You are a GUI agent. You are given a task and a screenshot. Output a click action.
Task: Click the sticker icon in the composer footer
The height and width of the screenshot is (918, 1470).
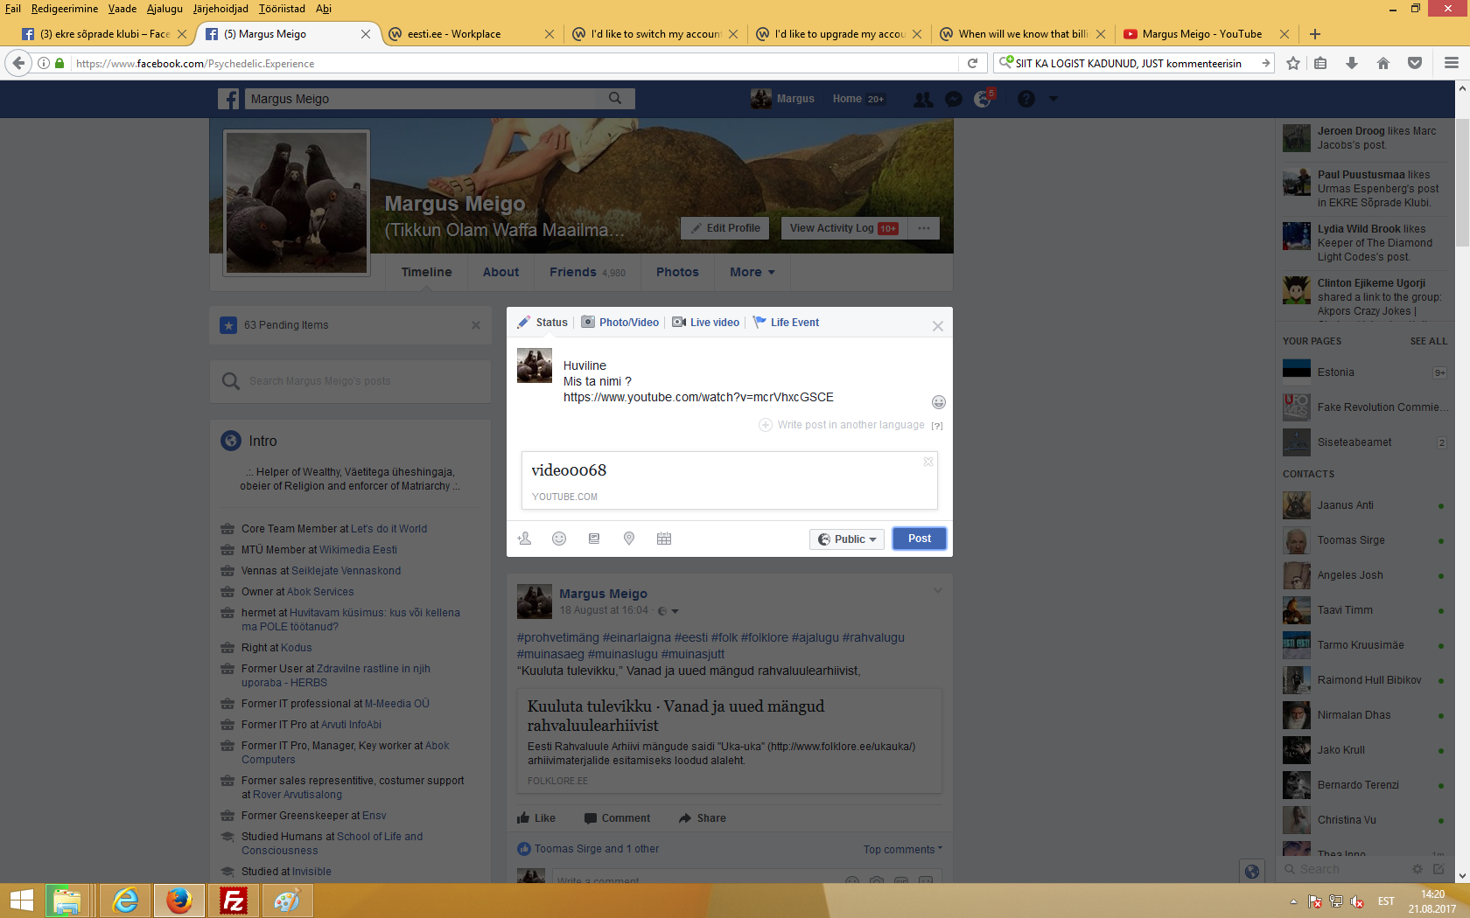[594, 539]
